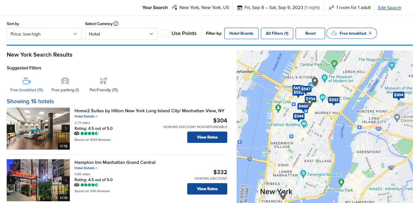Viewport: 413px width, 203px height.
Task: Remove the Free breakfast filter chip via its X
Action: (370, 33)
